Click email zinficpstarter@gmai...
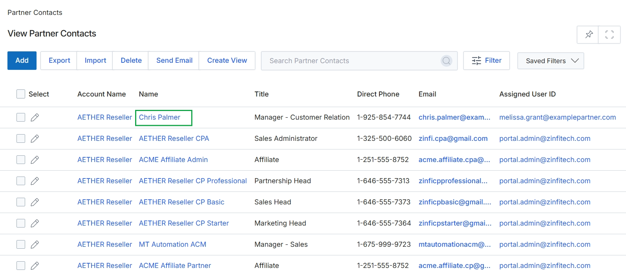This screenshot has width=626, height=275. 455,223
